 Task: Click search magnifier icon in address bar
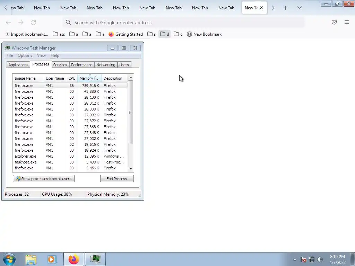click(68, 22)
